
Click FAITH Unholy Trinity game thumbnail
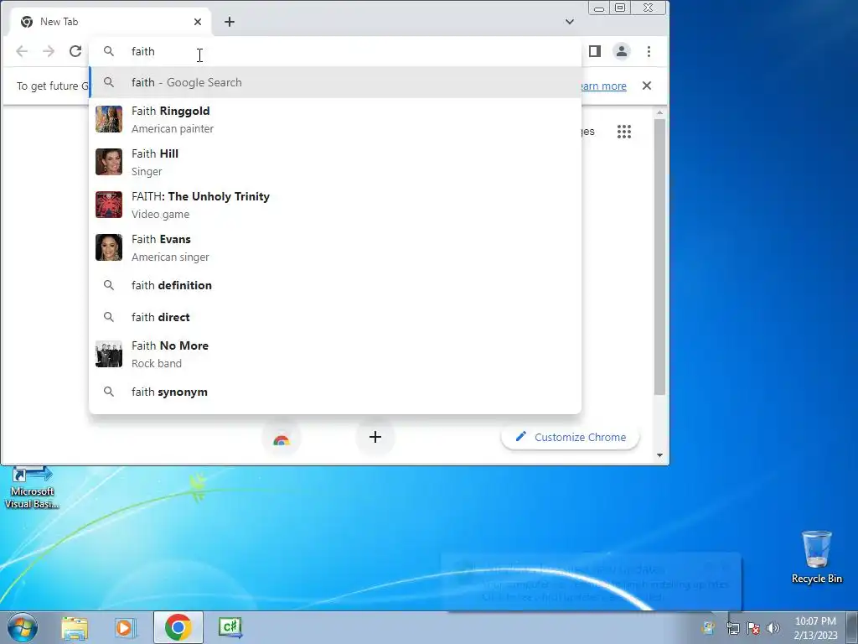(x=109, y=205)
